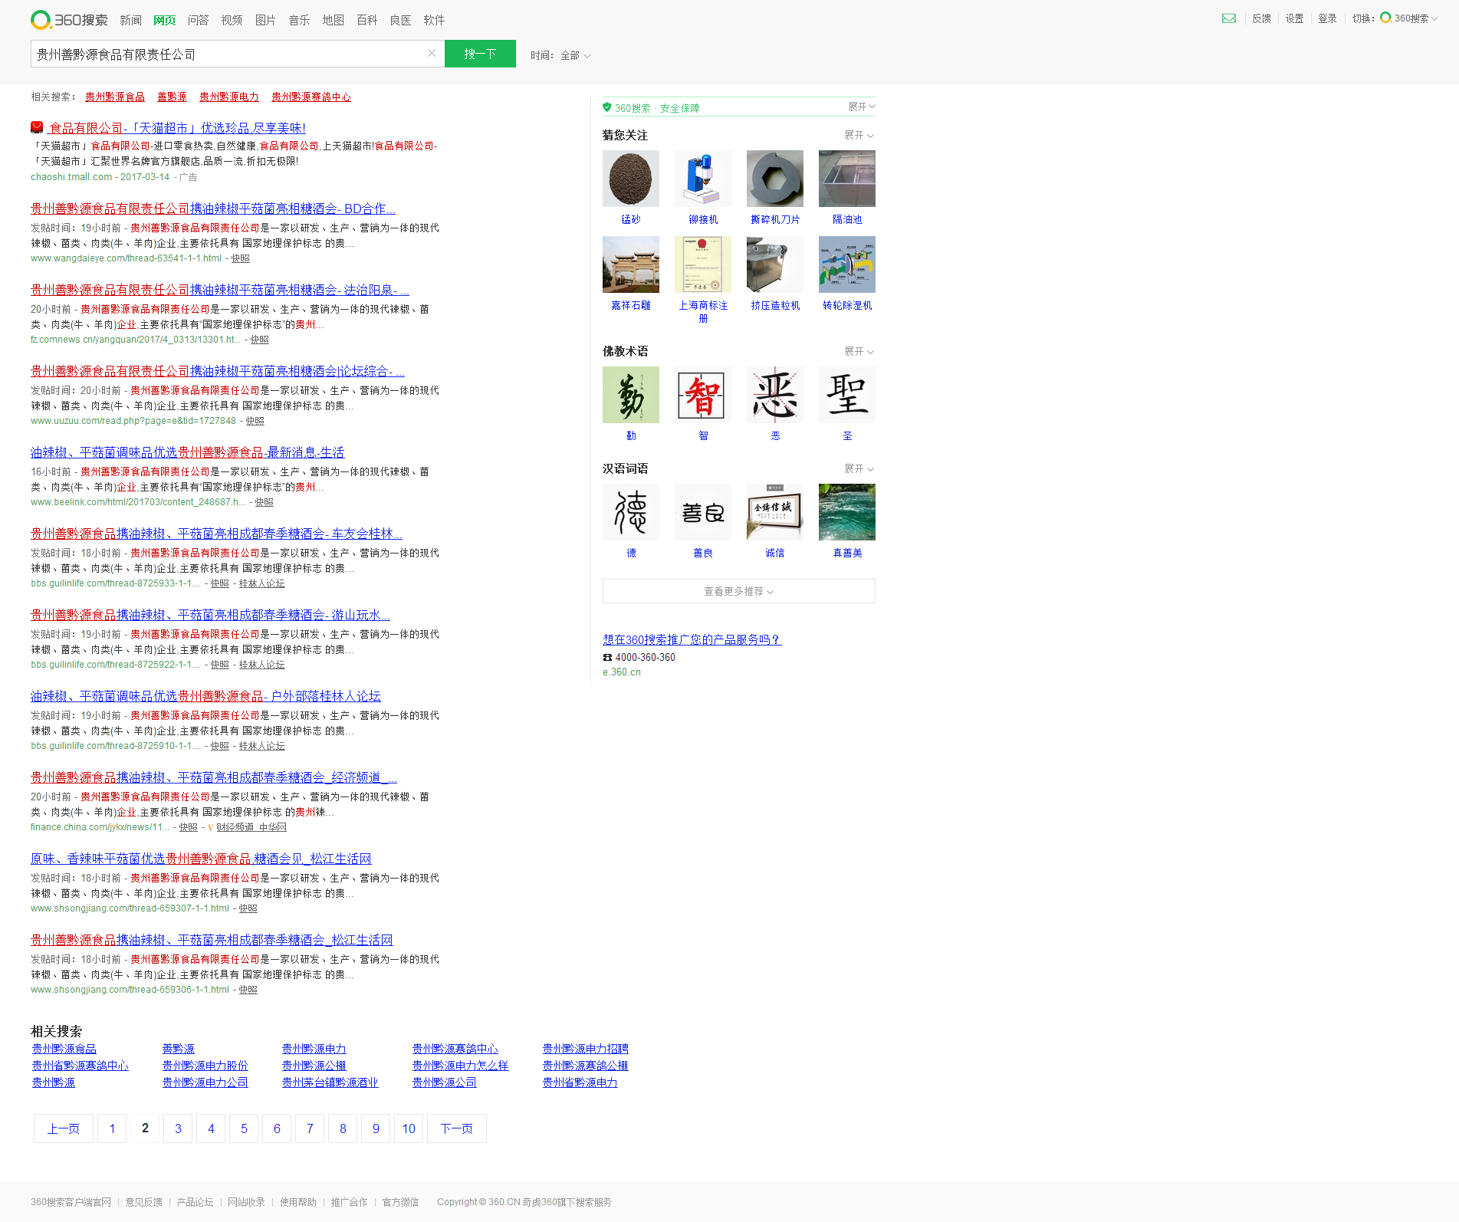Open 登录 login link
The height and width of the screenshot is (1222, 1459).
coord(1327,18)
